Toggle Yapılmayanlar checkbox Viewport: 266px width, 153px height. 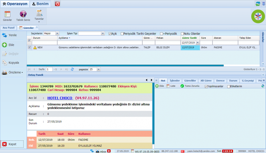click(x=206, y=86)
